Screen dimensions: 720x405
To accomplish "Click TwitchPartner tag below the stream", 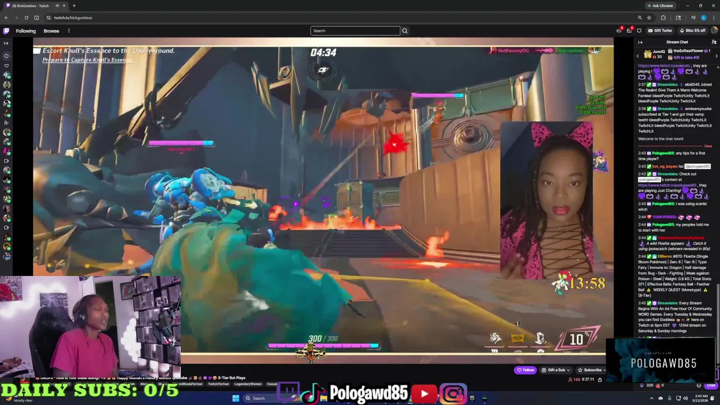I will [218, 384].
